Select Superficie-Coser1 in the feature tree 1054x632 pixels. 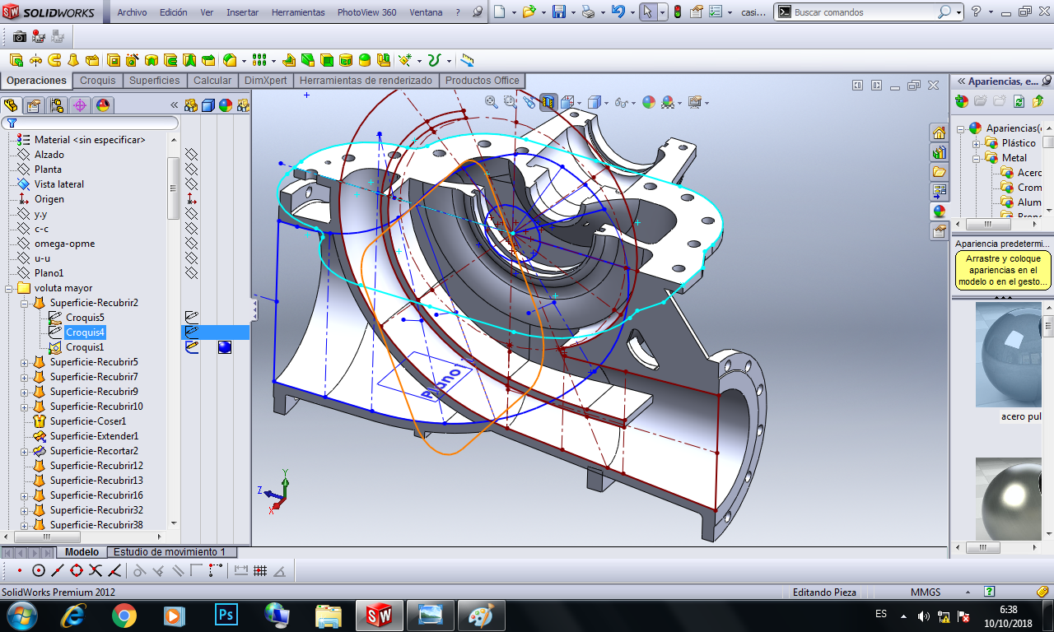pyautogui.click(x=88, y=421)
